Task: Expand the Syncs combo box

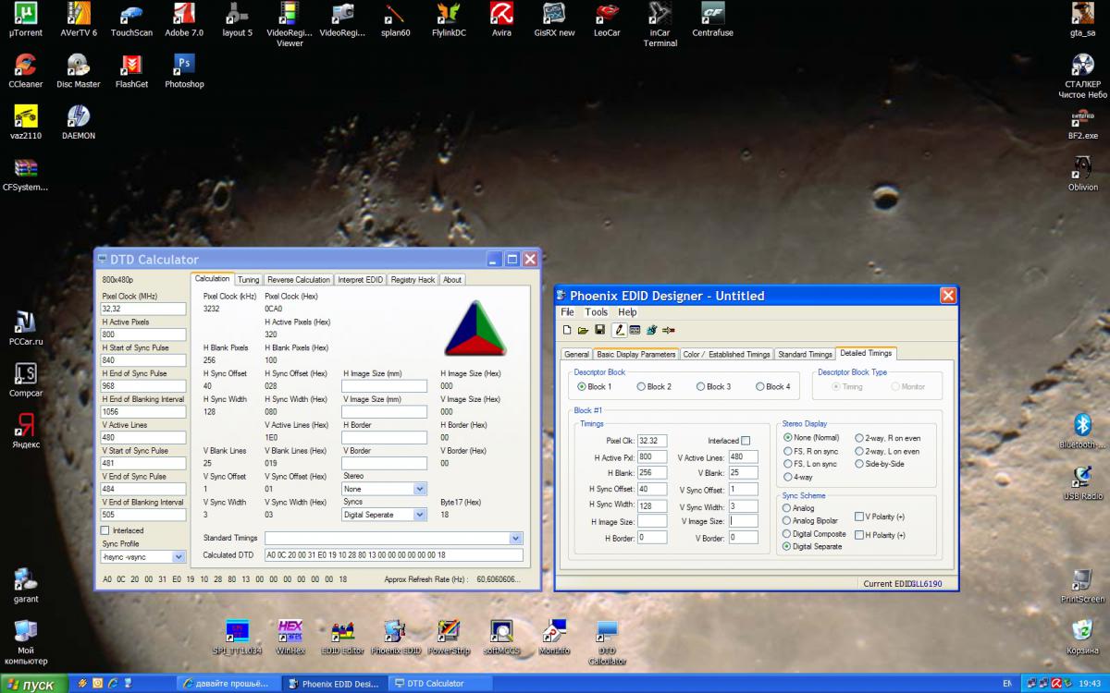Action: pyautogui.click(x=419, y=515)
